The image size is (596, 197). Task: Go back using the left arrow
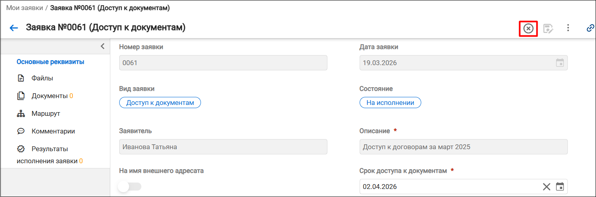click(14, 28)
